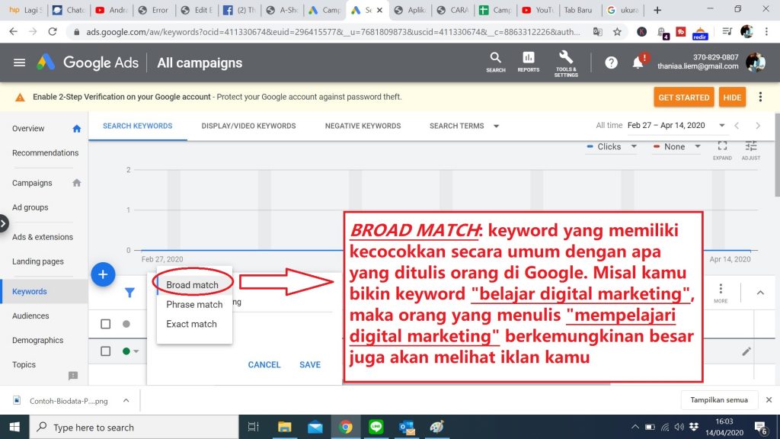Open the Google Ads hamburger menu
The width and height of the screenshot is (780, 439).
point(19,62)
